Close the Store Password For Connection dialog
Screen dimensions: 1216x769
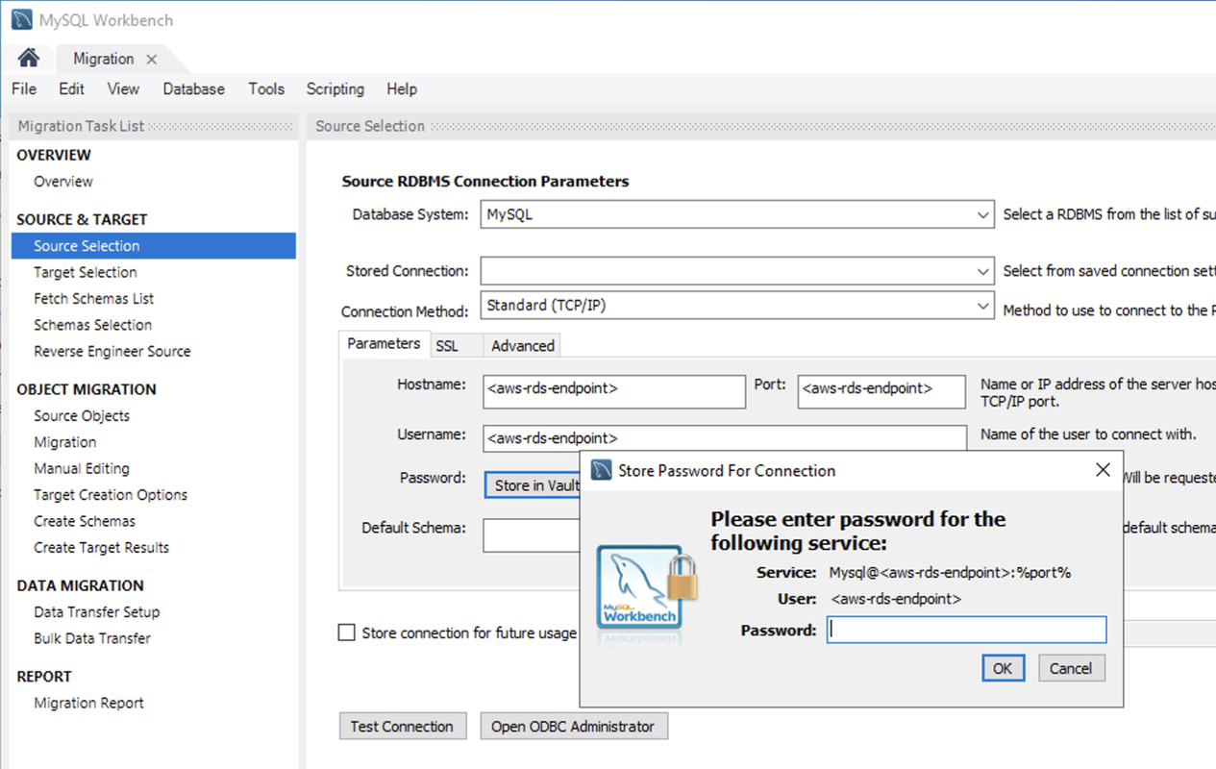pos(1103,470)
